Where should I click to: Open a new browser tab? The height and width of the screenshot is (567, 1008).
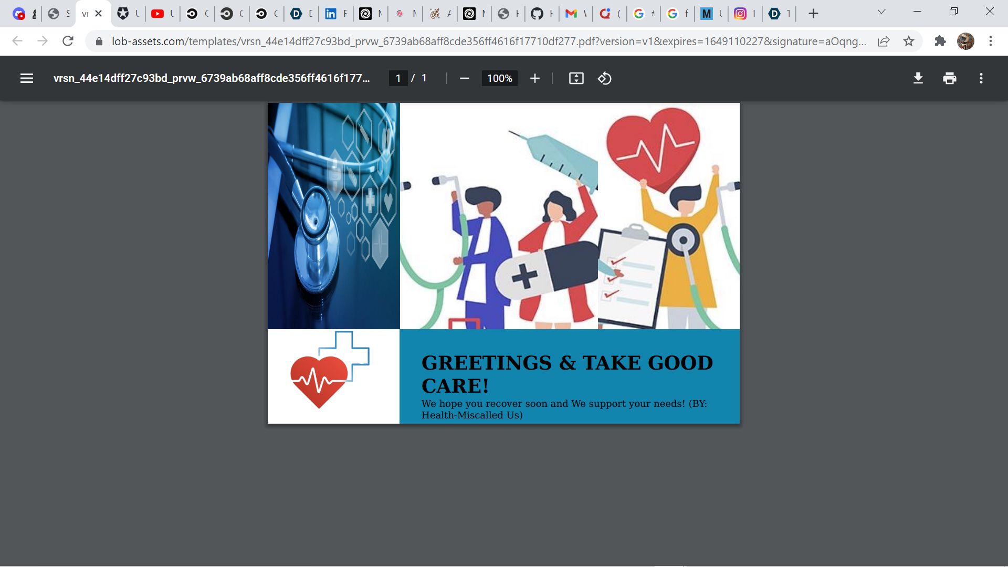[813, 14]
